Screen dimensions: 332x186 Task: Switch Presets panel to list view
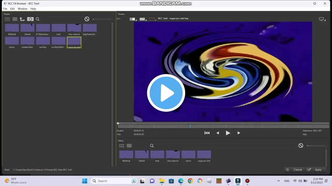click(x=15, y=19)
